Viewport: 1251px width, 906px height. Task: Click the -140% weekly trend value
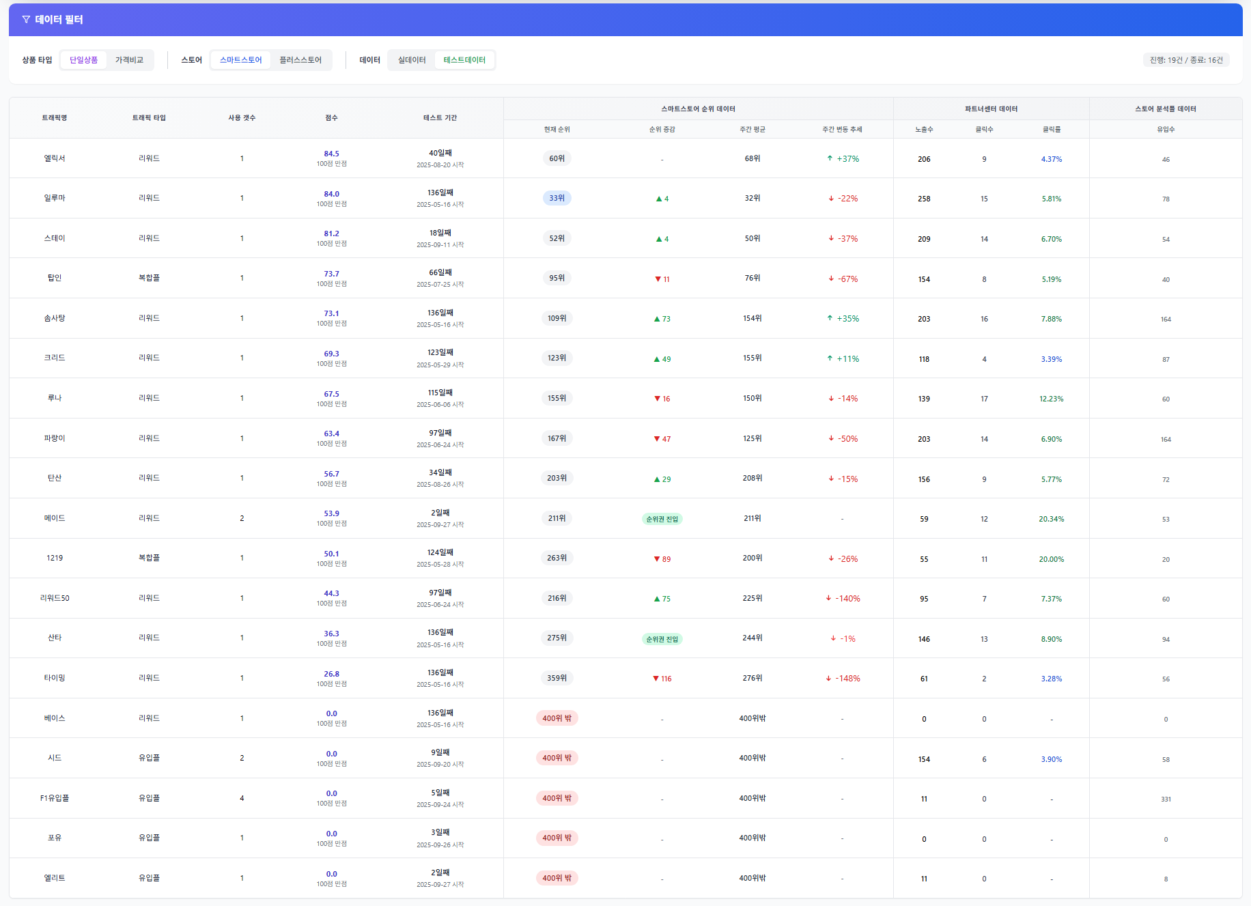click(x=848, y=599)
